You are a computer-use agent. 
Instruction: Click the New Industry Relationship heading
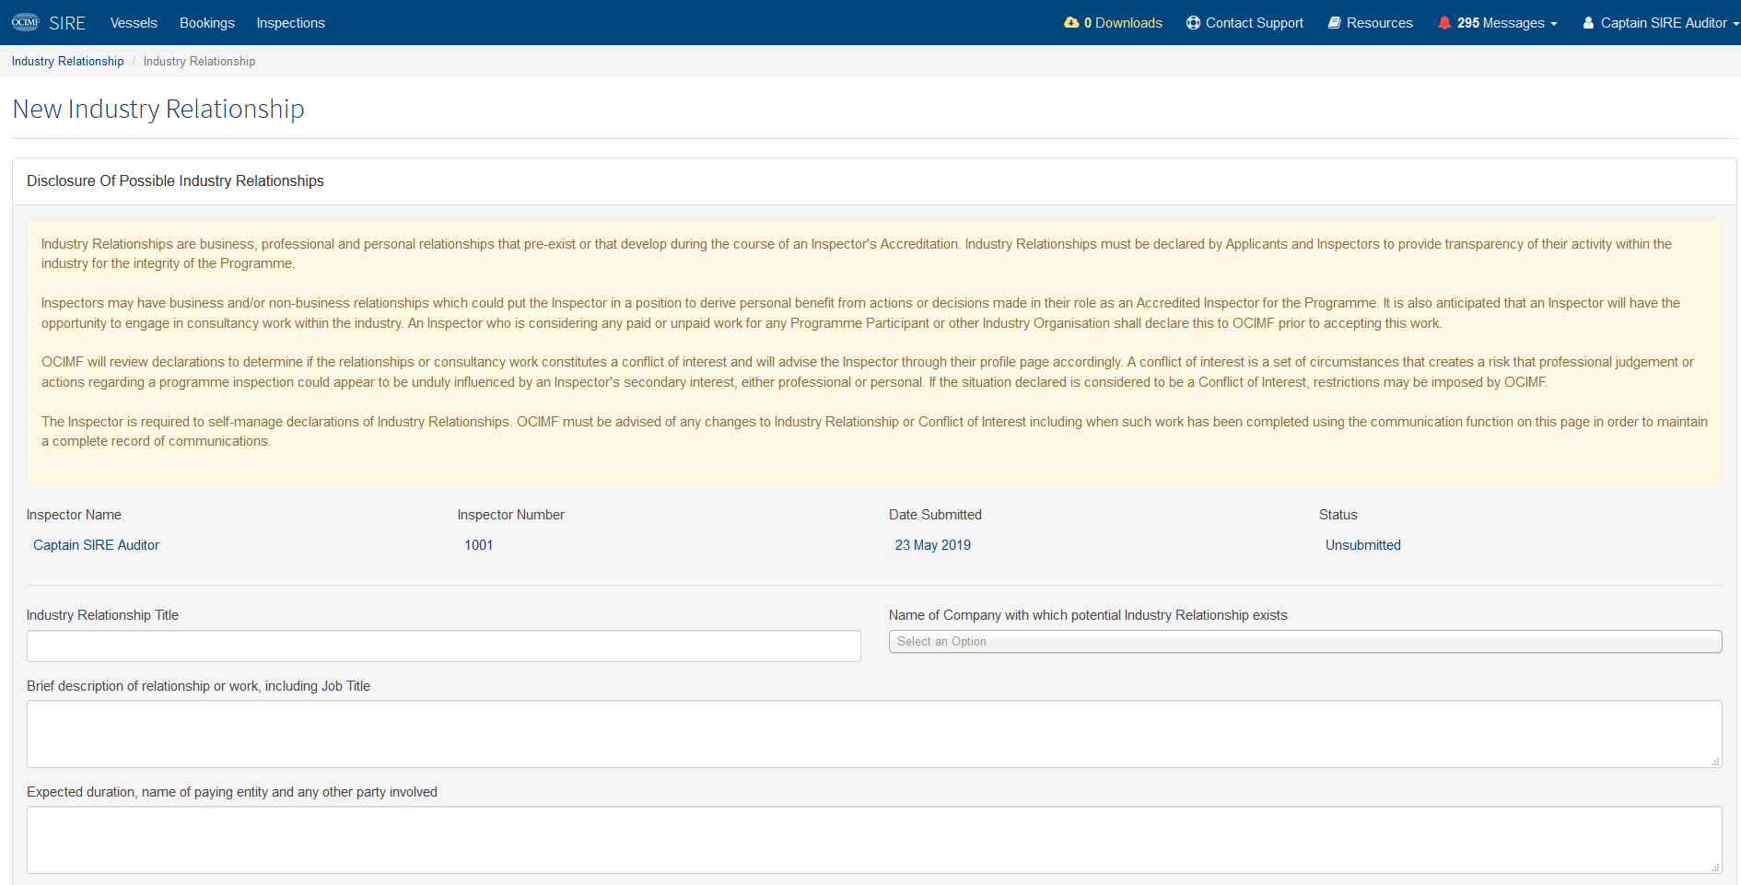click(x=158, y=109)
